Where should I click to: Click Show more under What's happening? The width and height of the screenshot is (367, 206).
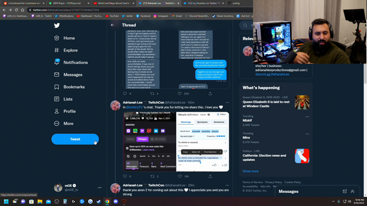pyautogui.click(x=251, y=171)
